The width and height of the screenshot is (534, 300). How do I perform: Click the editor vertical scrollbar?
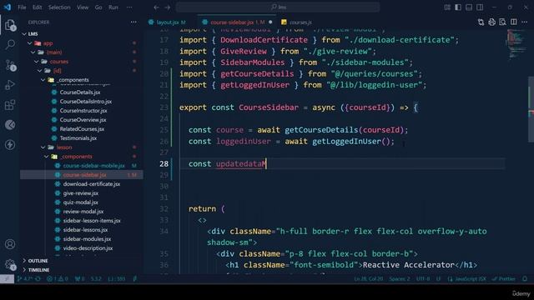click(x=531, y=109)
